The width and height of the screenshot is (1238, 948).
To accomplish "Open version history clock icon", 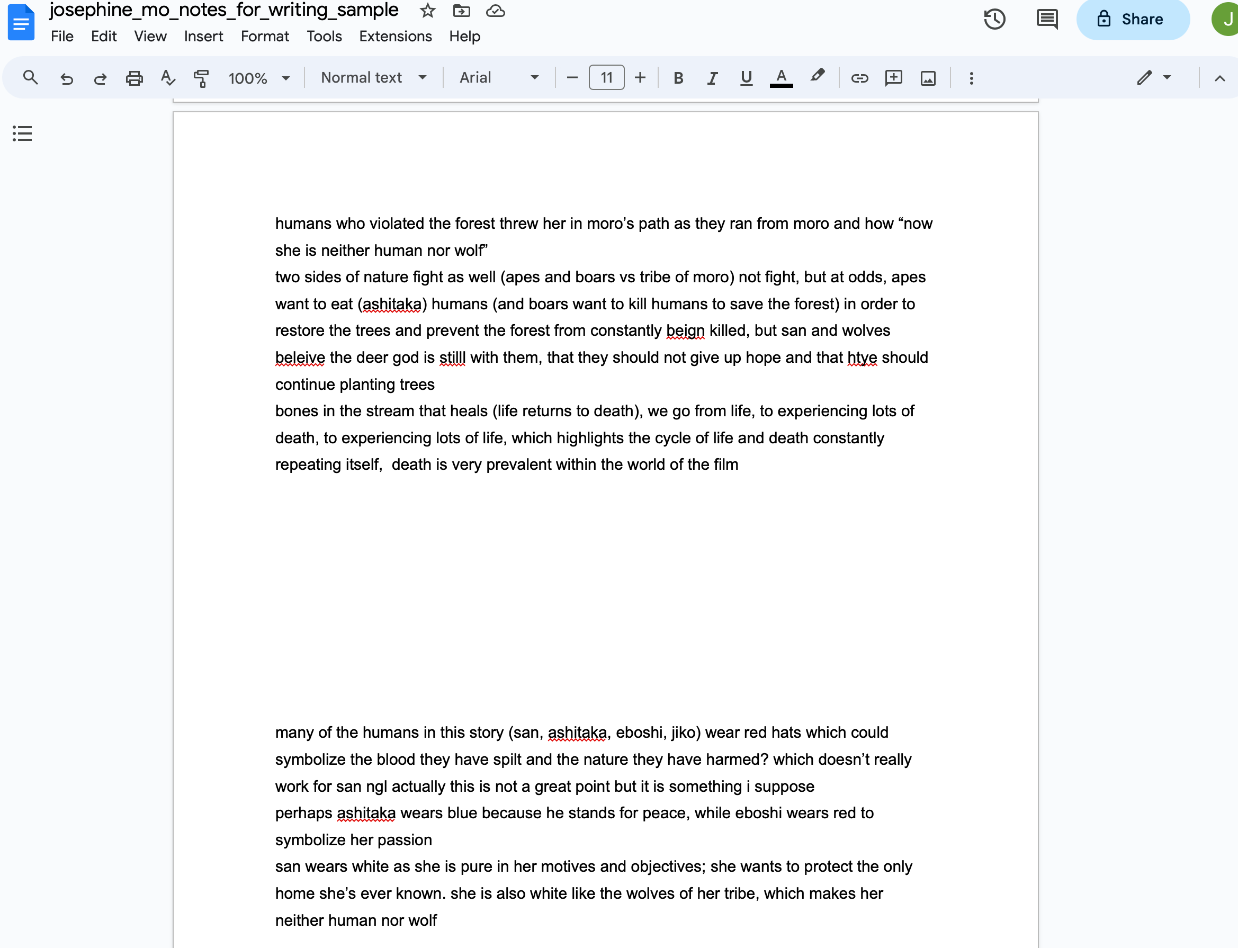I will point(994,19).
